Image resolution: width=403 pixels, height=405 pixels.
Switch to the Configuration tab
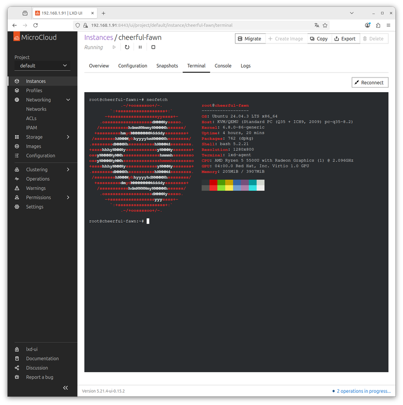click(x=133, y=66)
